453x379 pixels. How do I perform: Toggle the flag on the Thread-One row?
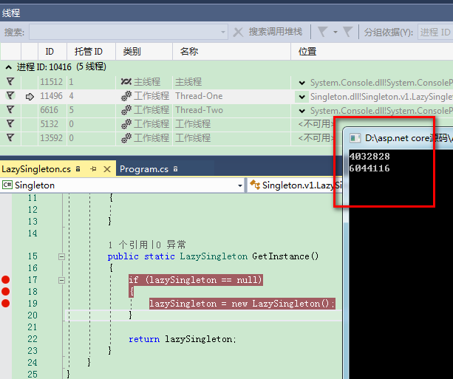click(10, 95)
